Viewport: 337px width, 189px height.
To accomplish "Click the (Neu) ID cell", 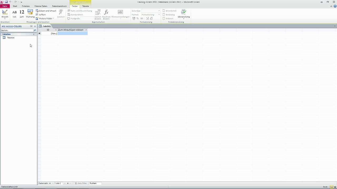I will (49, 34).
